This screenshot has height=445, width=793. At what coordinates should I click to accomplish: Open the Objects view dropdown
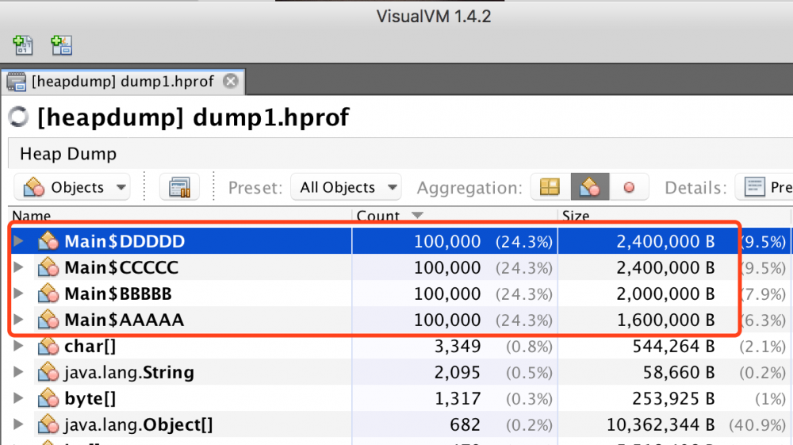tap(72, 187)
